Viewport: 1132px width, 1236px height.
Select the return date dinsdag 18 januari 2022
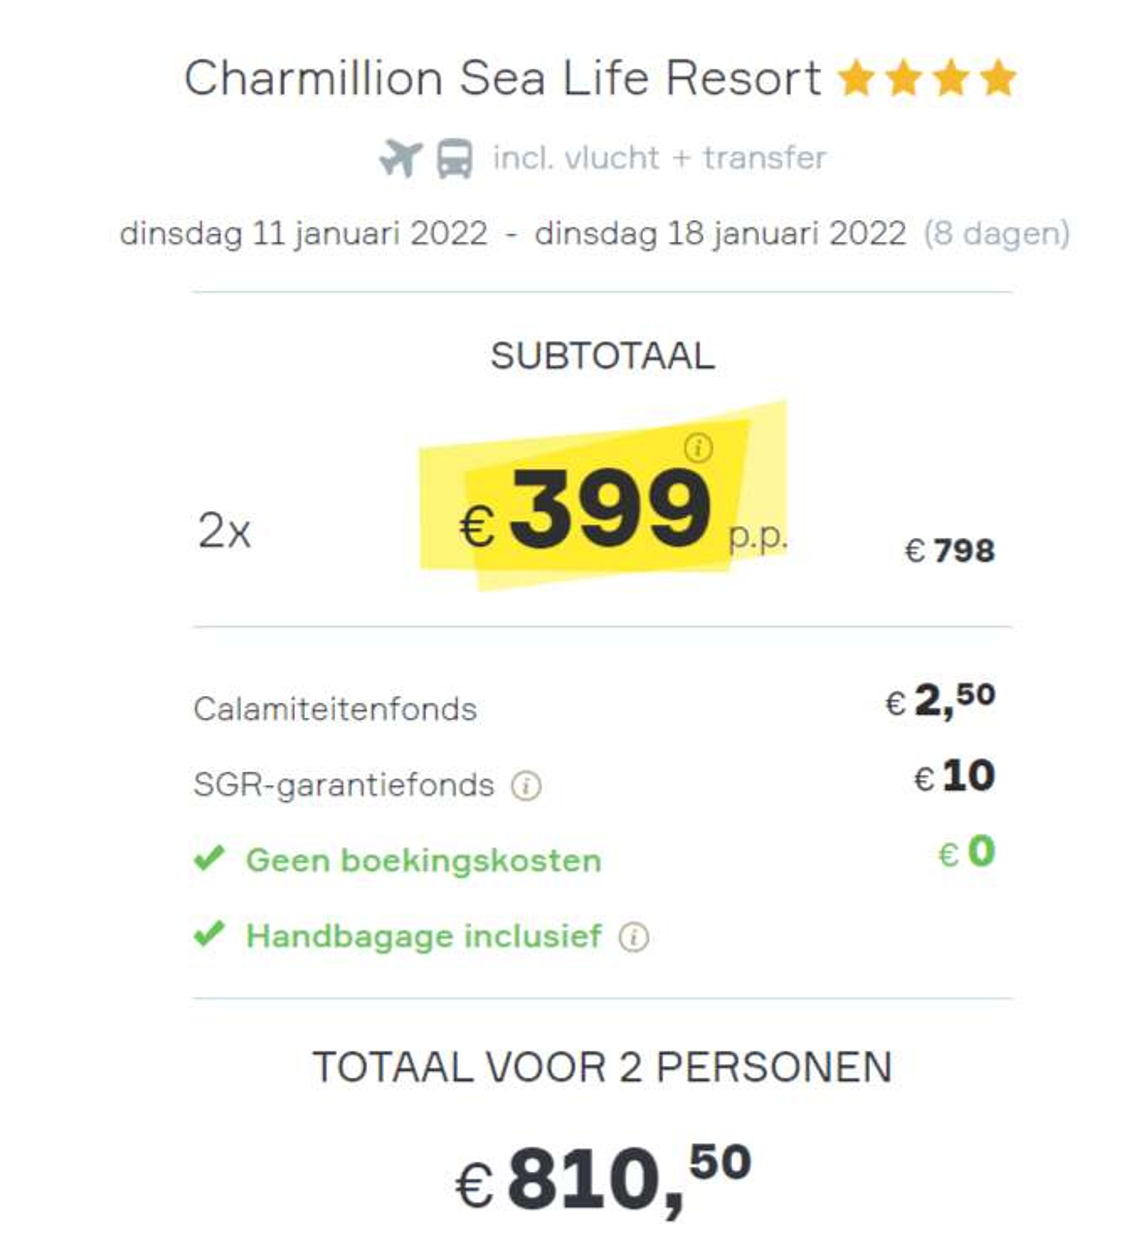pyautogui.click(x=720, y=234)
